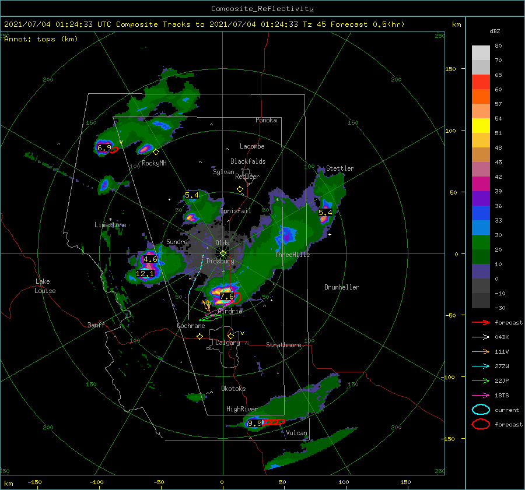Click the yellow diamond marker near RockyMH
This screenshot has width=525, height=490.
point(156,152)
